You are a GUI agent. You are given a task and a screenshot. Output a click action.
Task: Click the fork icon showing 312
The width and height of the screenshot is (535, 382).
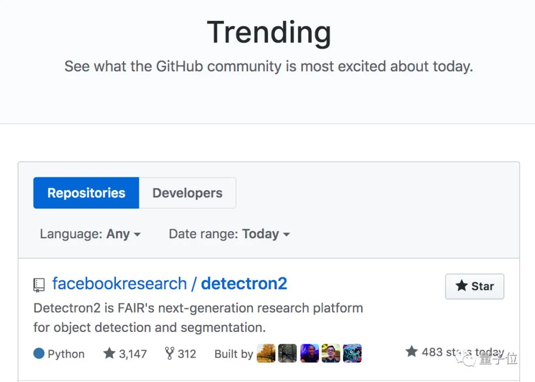coord(169,353)
